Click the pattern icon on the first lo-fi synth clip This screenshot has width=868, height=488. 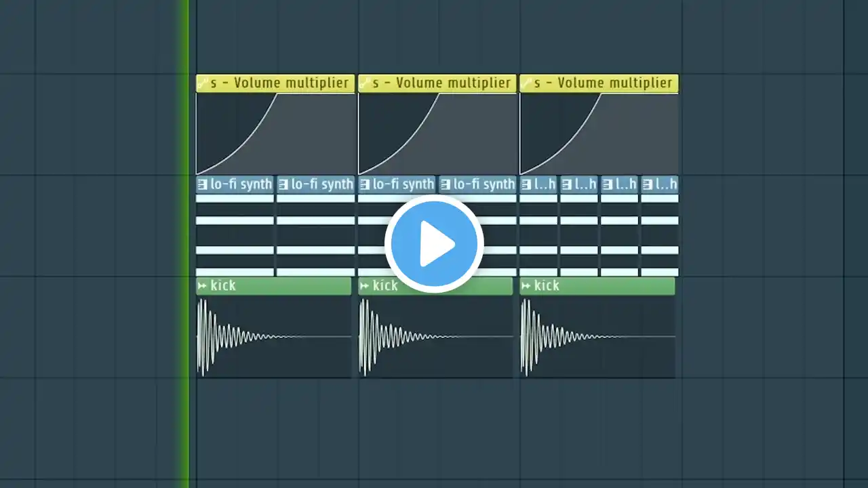[x=203, y=184]
